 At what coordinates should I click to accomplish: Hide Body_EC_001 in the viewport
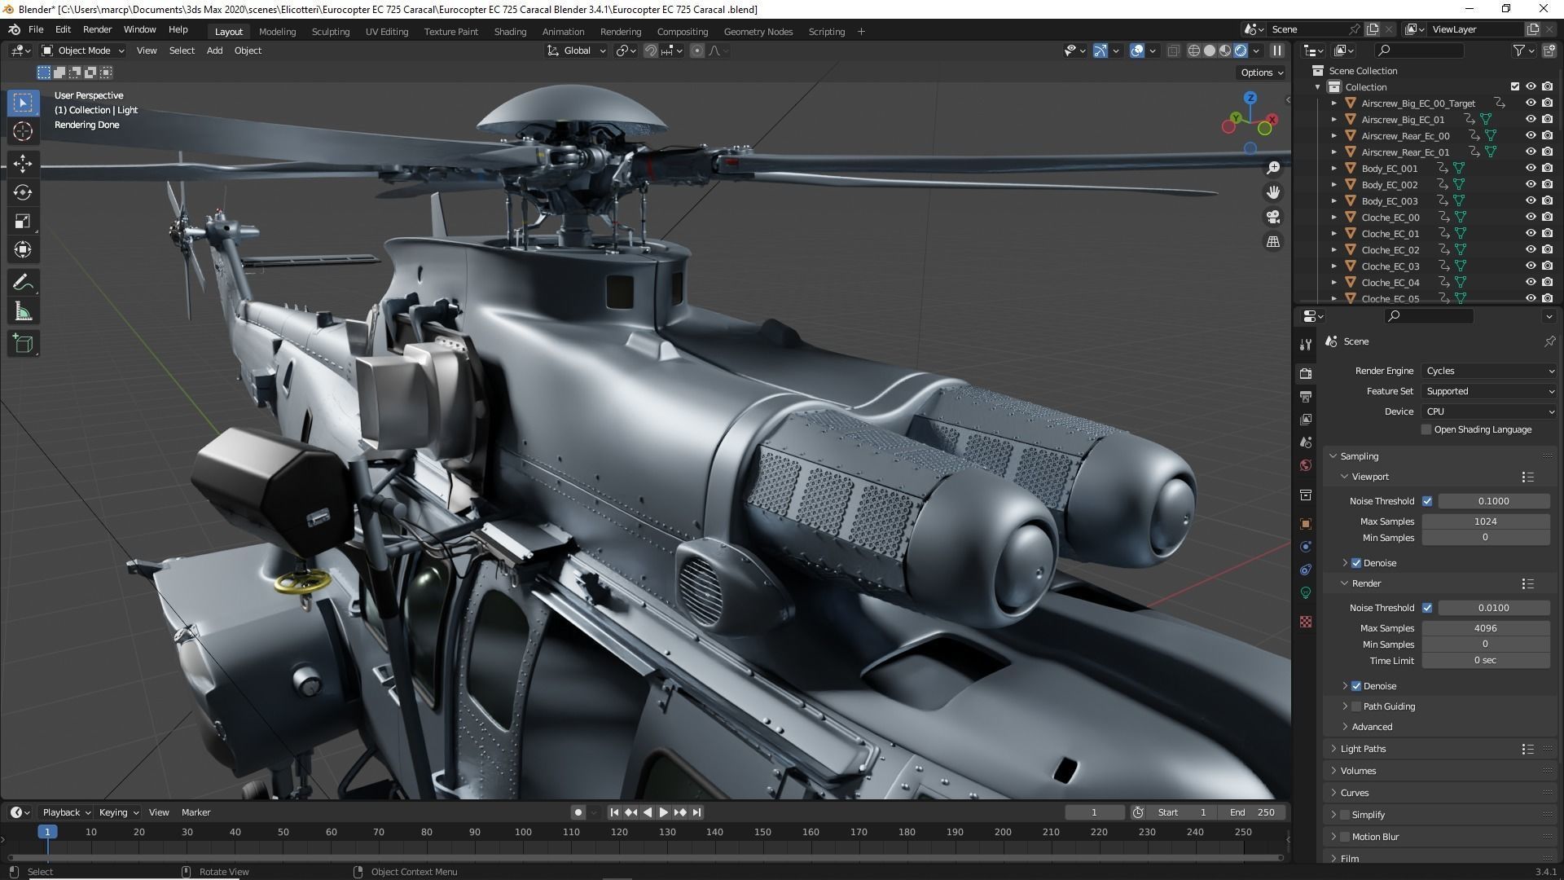[x=1530, y=169]
